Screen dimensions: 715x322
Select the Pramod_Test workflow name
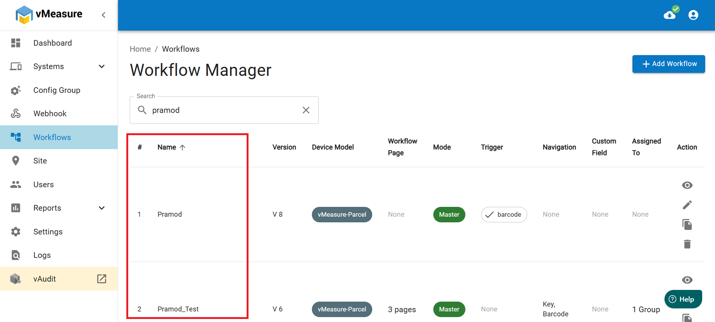[x=178, y=309]
